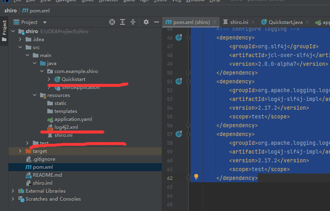Click the Expand All icon in Project panel
The width and height of the screenshot is (330, 211).
coord(123,22)
